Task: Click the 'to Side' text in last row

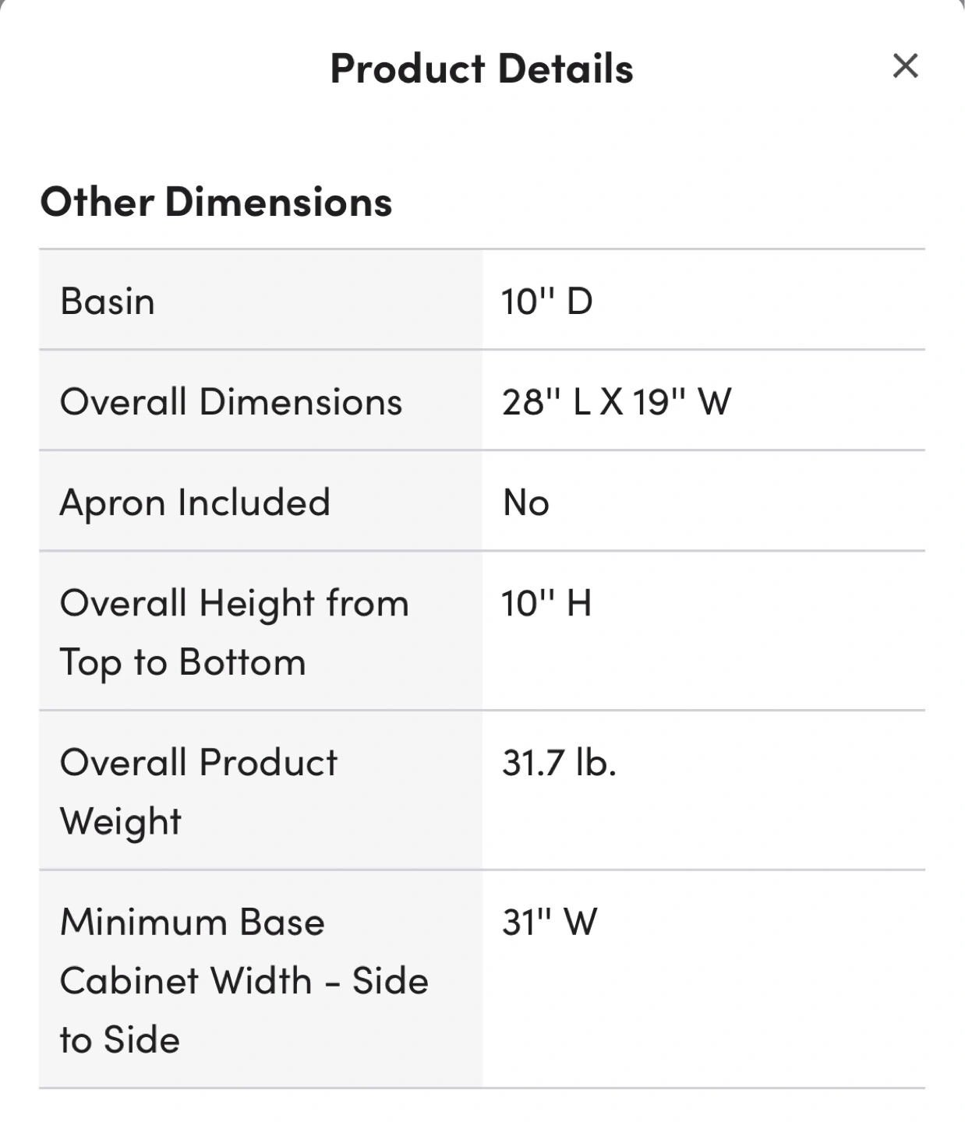Action: click(x=120, y=1040)
